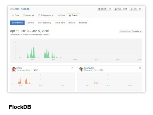Image resolution: width=153 pixels, height=115 pixels.
Task: Switch to the Issues tab
Action: click(x=28, y=15)
